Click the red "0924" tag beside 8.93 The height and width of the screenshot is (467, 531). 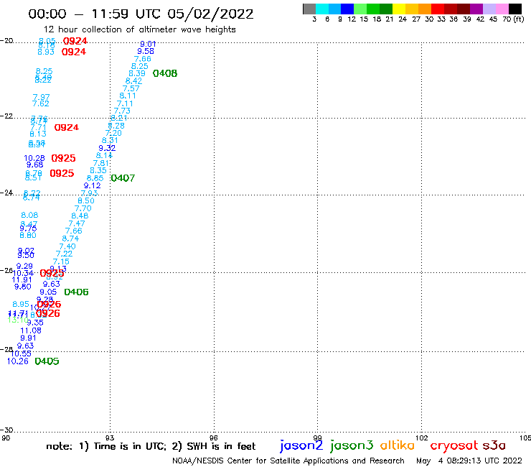point(74,52)
